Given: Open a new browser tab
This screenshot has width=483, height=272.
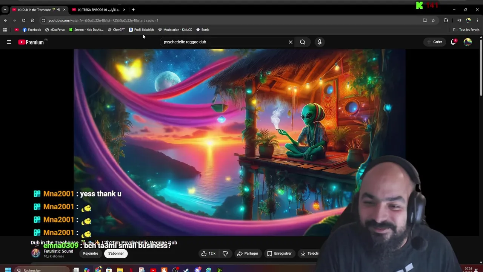Looking at the screenshot, I should point(133,9).
